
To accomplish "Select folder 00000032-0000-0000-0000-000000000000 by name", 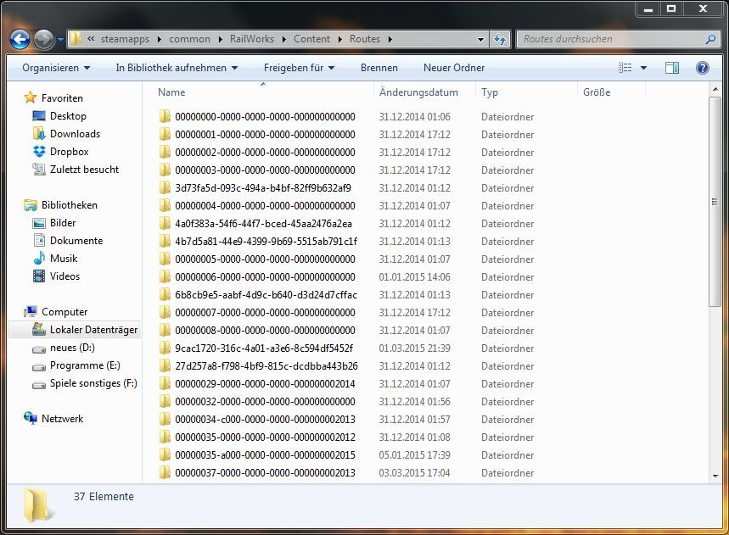I will (x=265, y=402).
